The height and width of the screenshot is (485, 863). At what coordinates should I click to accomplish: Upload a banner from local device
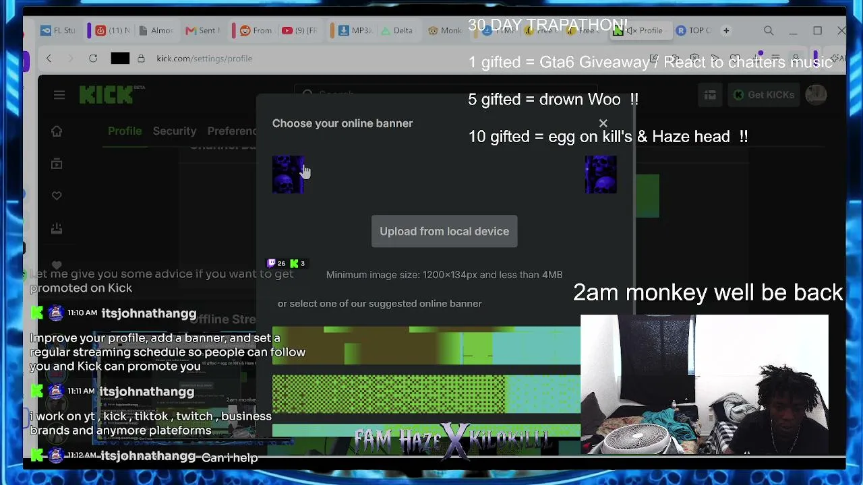point(444,231)
